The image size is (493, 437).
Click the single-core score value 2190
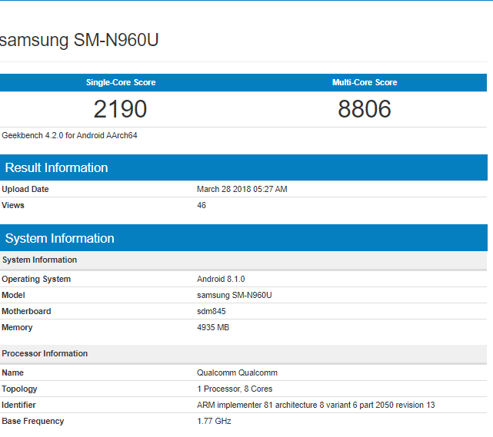click(x=121, y=109)
